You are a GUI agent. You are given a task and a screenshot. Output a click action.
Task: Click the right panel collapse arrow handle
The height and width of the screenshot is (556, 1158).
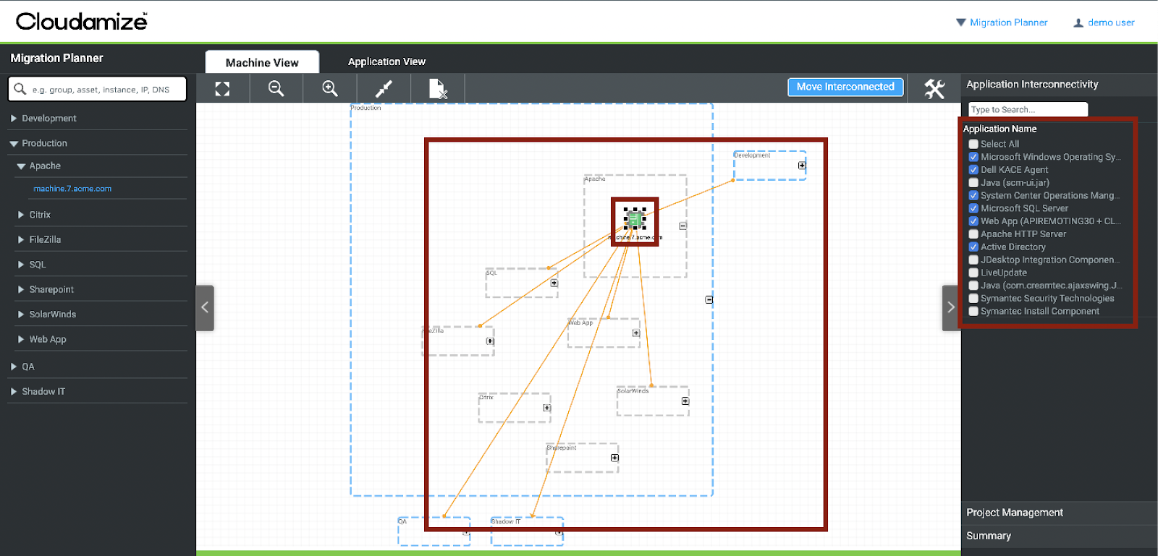tap(951, 308)
